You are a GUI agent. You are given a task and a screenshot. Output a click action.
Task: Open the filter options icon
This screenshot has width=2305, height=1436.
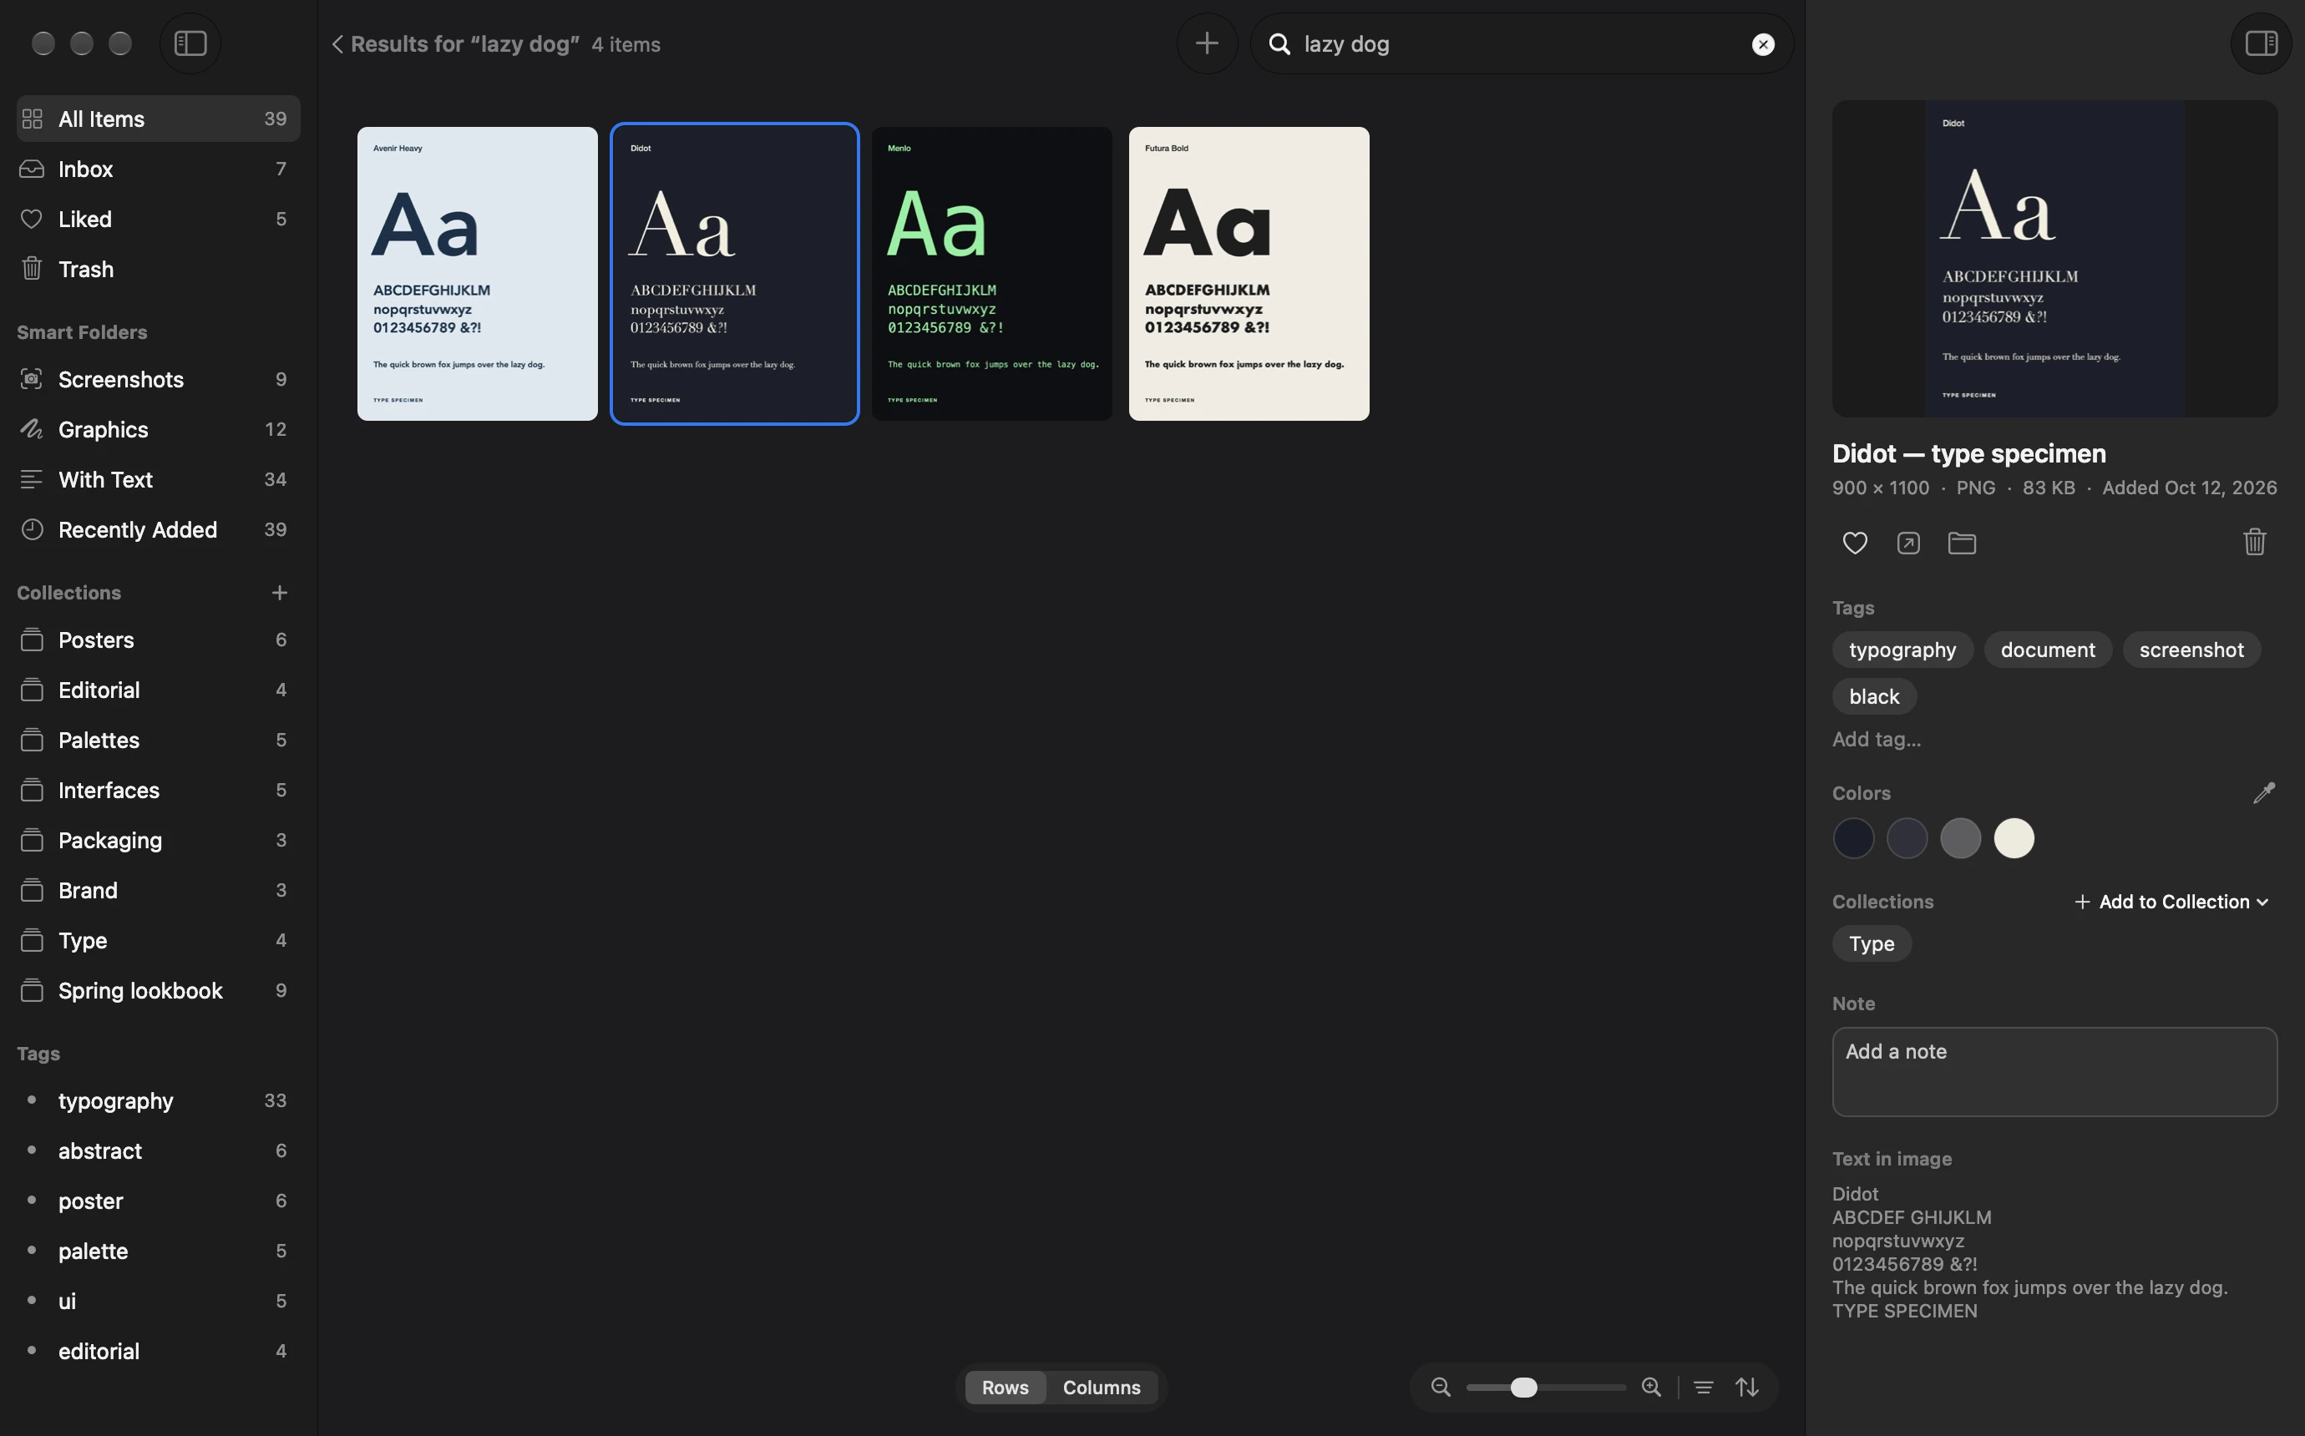click(x=1704, y=1388)
